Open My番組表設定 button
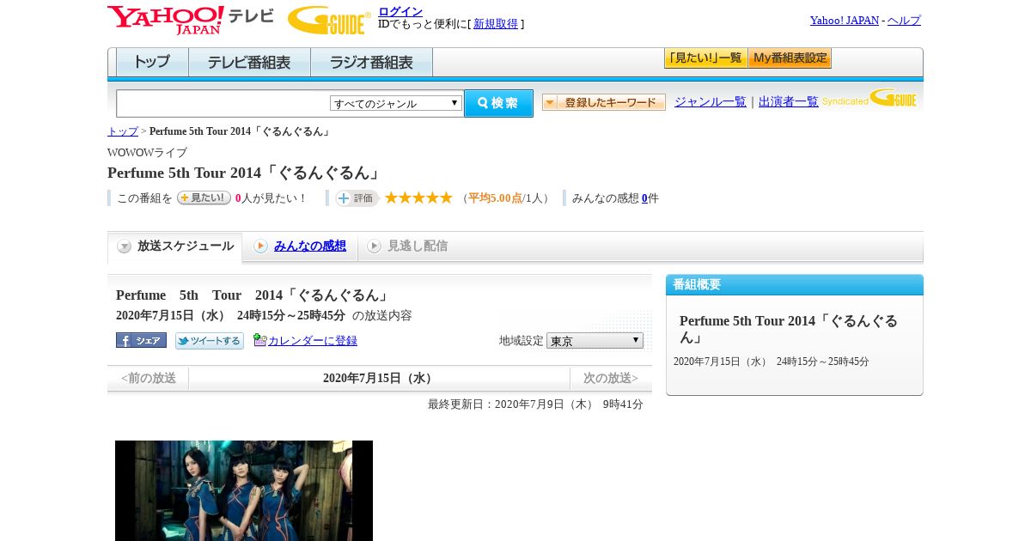Screen dimensions: 1031x541 790,58
